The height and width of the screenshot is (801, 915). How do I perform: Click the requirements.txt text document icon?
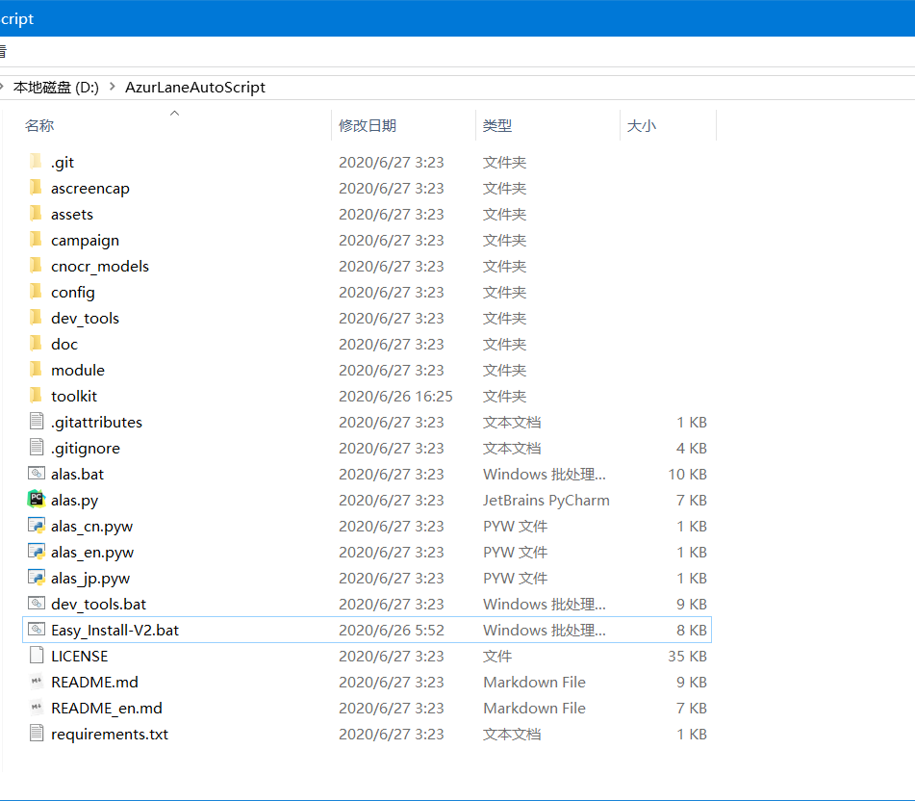(35, 734)
